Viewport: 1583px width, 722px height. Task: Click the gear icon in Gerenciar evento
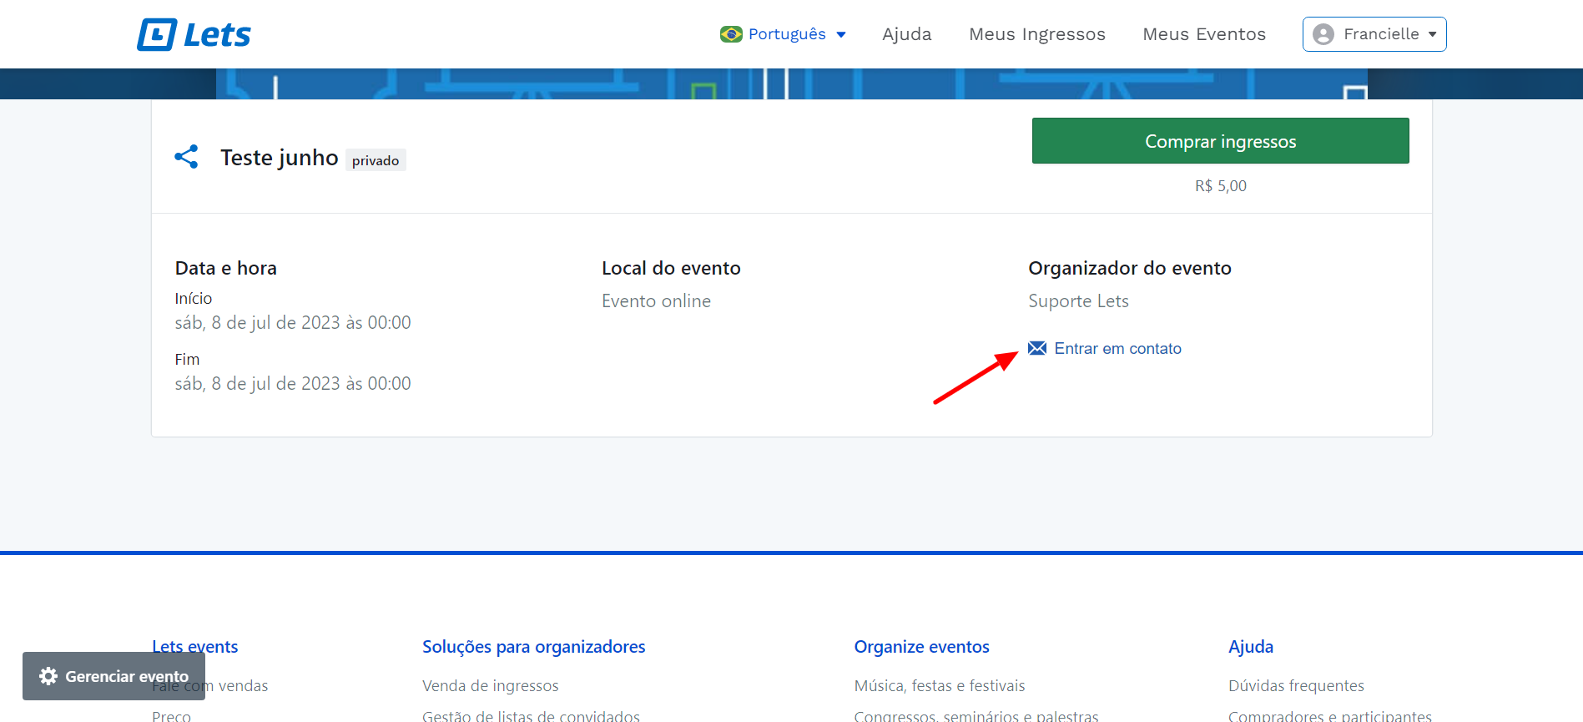(48, 676)
